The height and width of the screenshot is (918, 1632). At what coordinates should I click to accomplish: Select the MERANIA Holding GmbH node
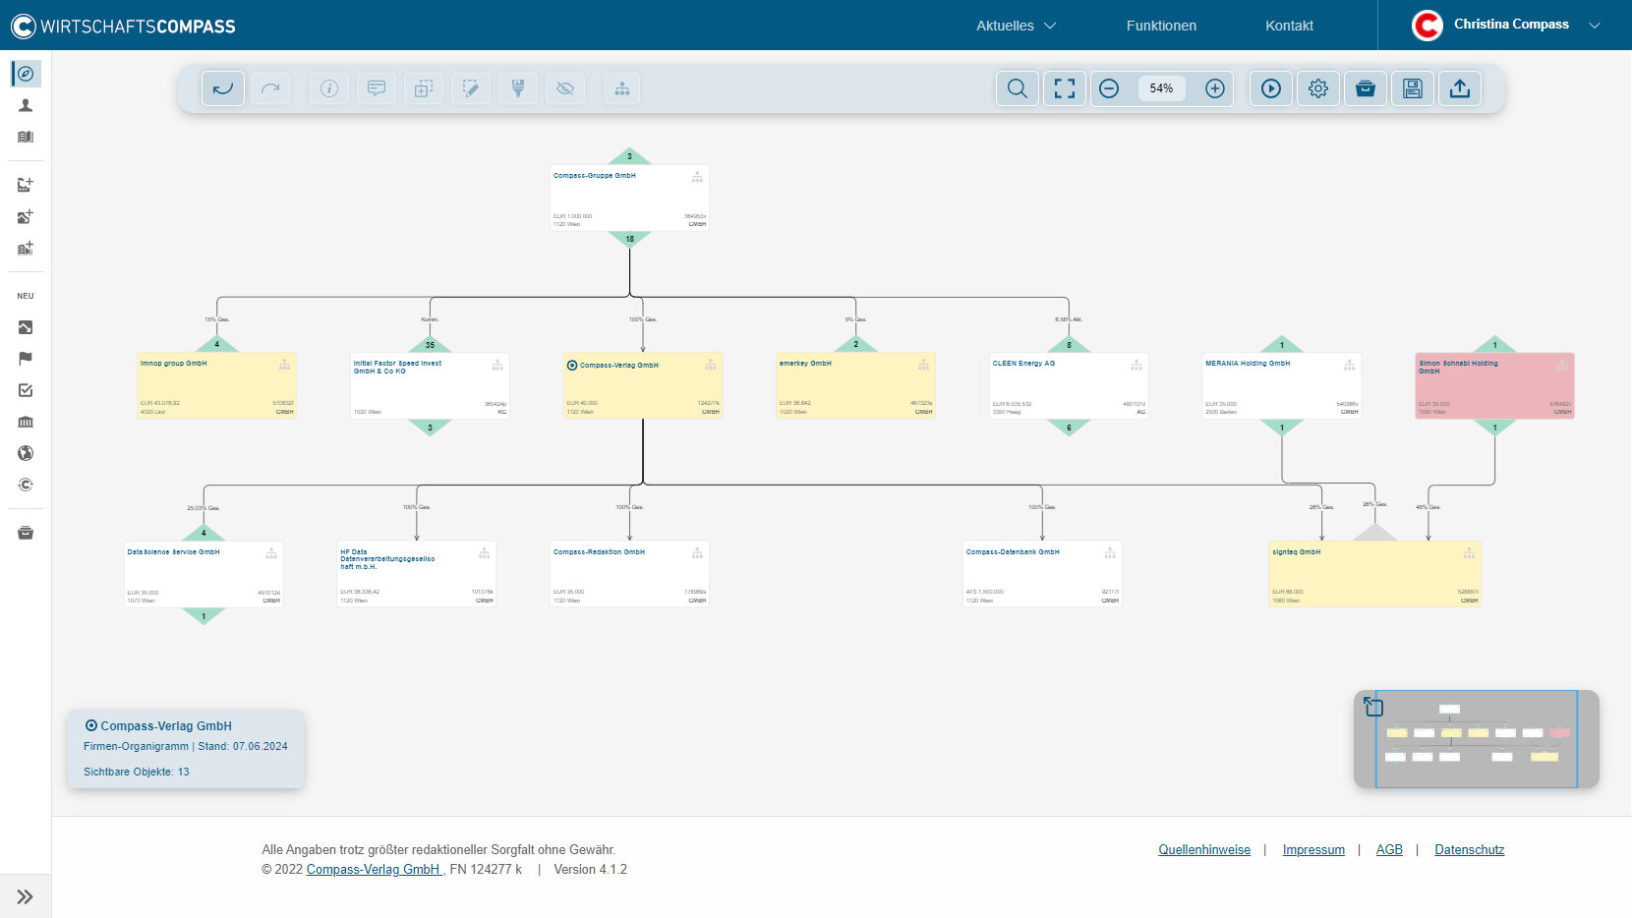coord(1282,385)
